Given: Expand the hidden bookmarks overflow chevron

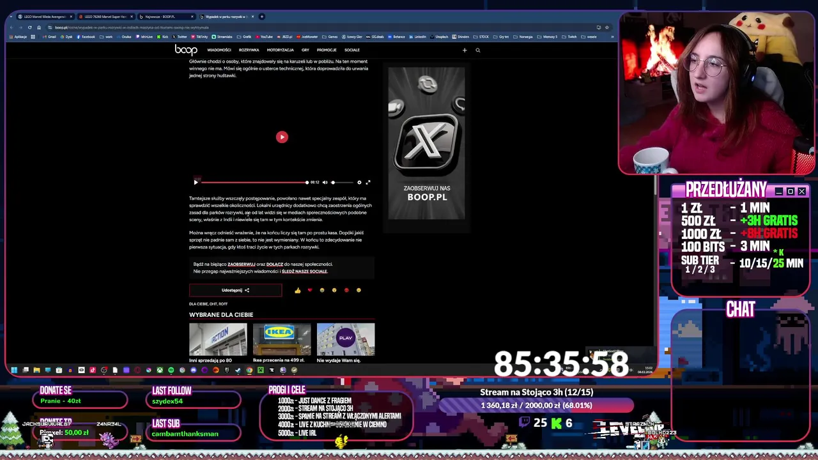Looking at the screenshot, I should click(612, 36).
